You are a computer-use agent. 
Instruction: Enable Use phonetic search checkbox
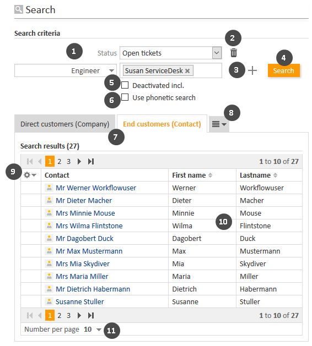coord(125,97)
